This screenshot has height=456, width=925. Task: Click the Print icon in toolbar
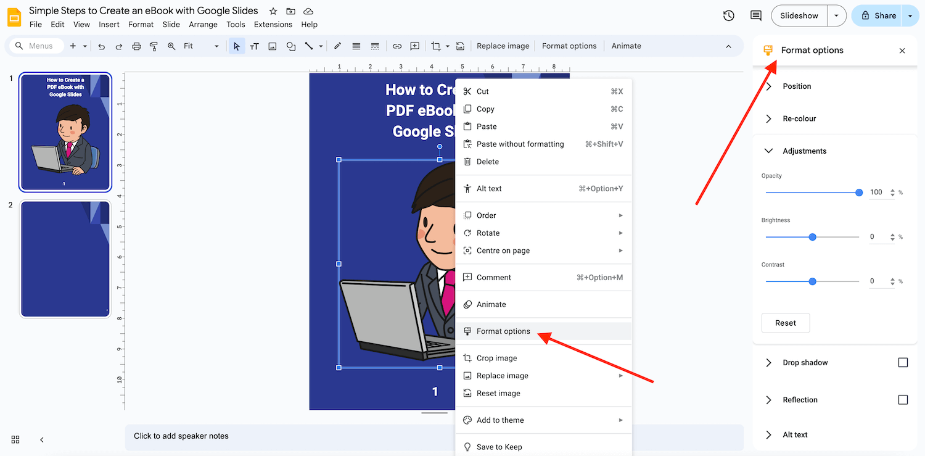[x=136, y=46]
